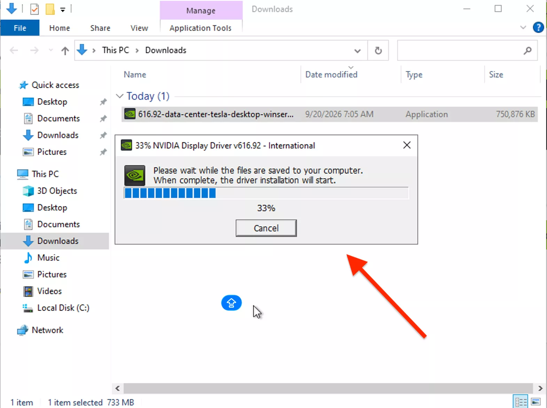Image resolution: width=547 pixels, height=408 pixels.
Task: Cancel the NVIDIA driver extraction
Action: point(266,228)
